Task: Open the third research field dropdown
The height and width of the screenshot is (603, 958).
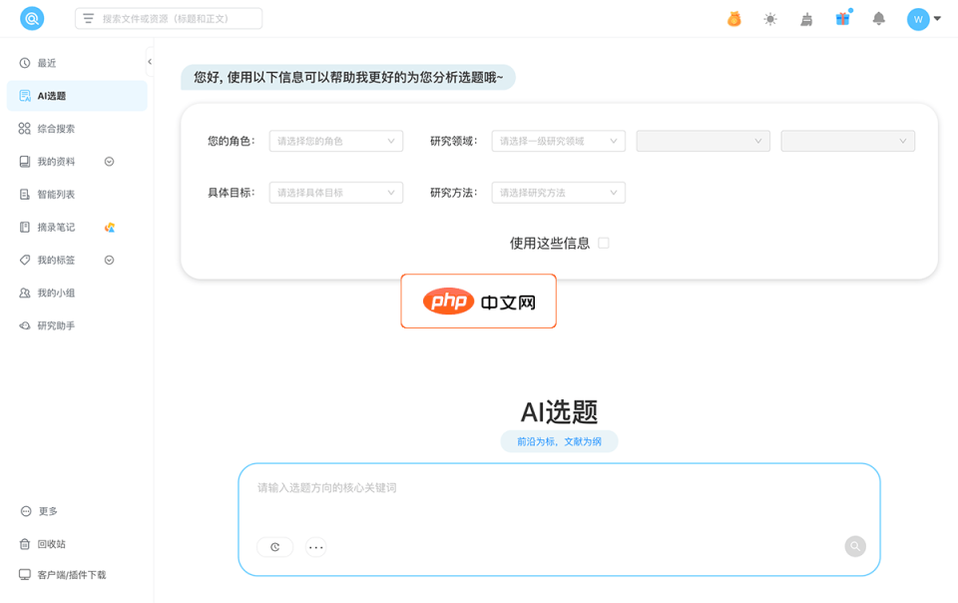Action: tap(848, 141)
